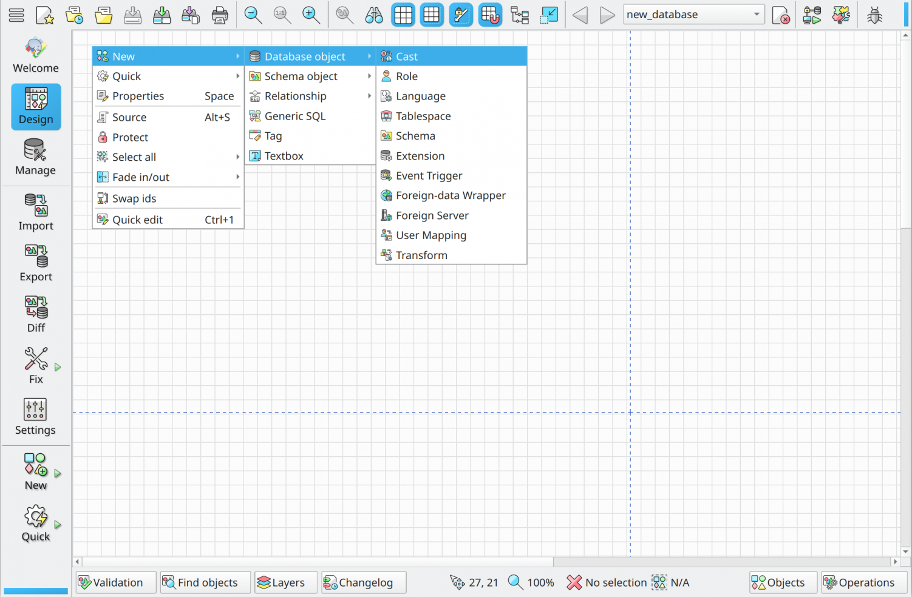
Task: Print the model with printer icon
Action: (220, 15)
